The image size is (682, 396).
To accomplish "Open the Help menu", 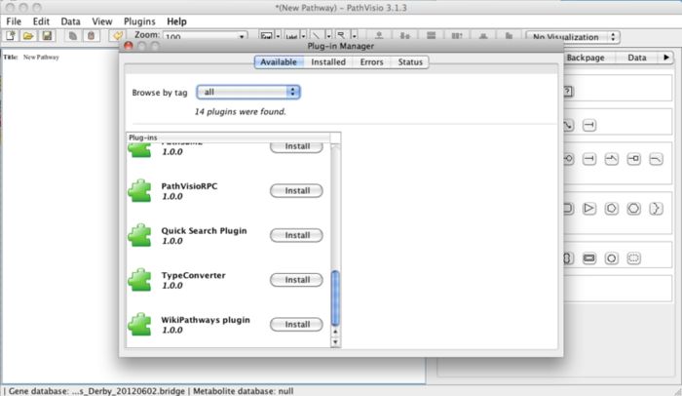I will pyautogui.click(x=176, y=21).
